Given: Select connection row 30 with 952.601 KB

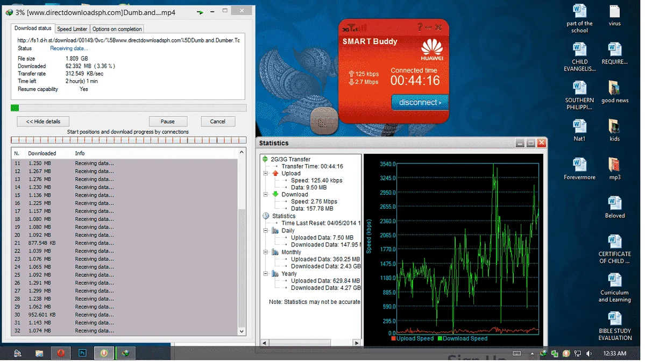Looking at the screenshot, I should [x=124, y=315].
